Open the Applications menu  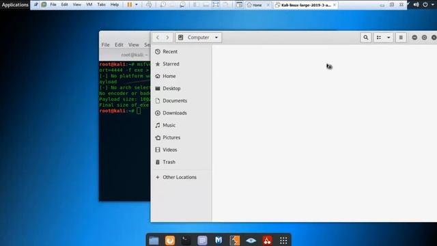coord(15,5)
